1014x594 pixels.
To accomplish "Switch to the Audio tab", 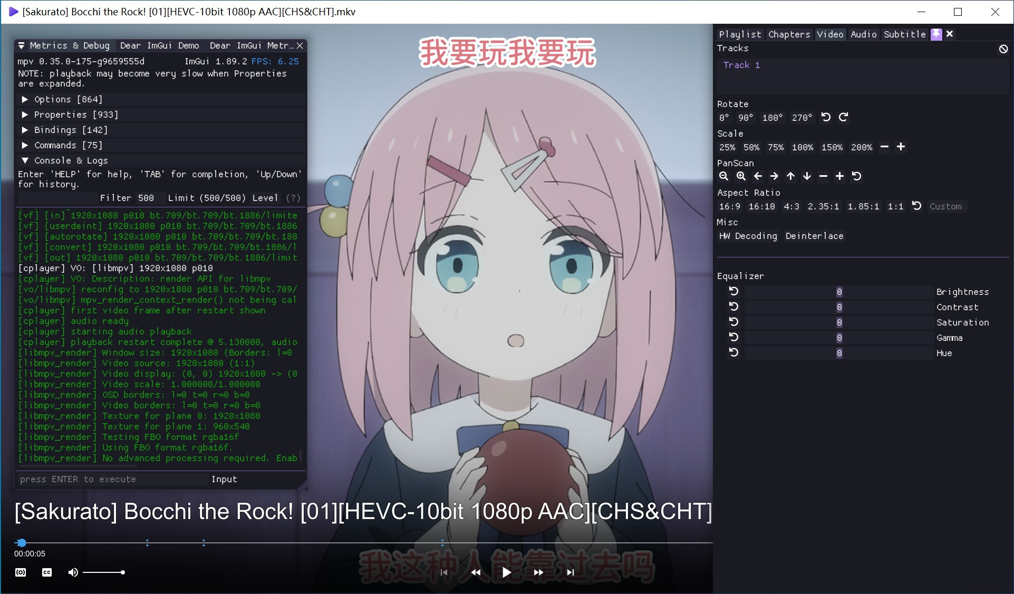I will tap(864, 34).
